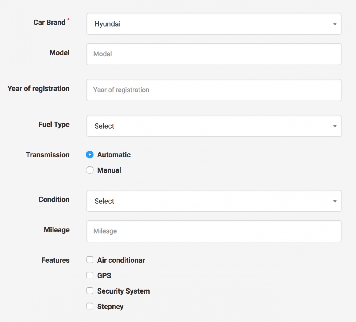Click the Fuel Type field label
Screen dimensions: 356x322
point(54,125)
